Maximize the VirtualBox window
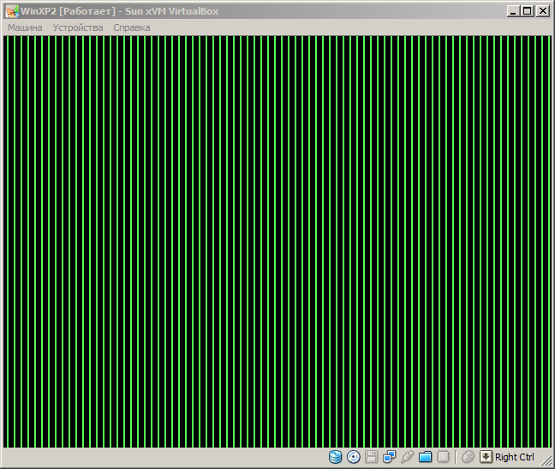555x469 pixels. tap(527, 11)
